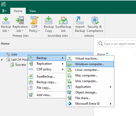Click the Veeam logo in title bar
The width and height of the screenshot is (136, 116).
(x=3, y=4)
